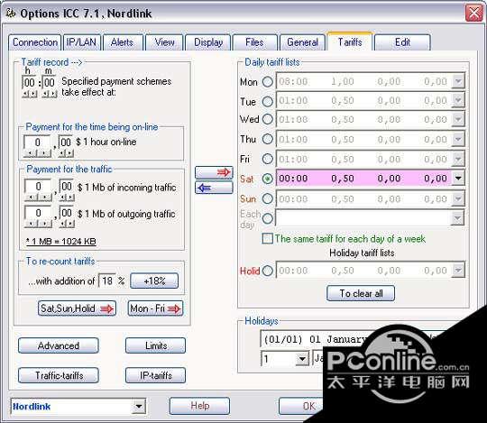Click the hour stepper arrows under h
Viewport: 487px width, 423px height.
30,94
